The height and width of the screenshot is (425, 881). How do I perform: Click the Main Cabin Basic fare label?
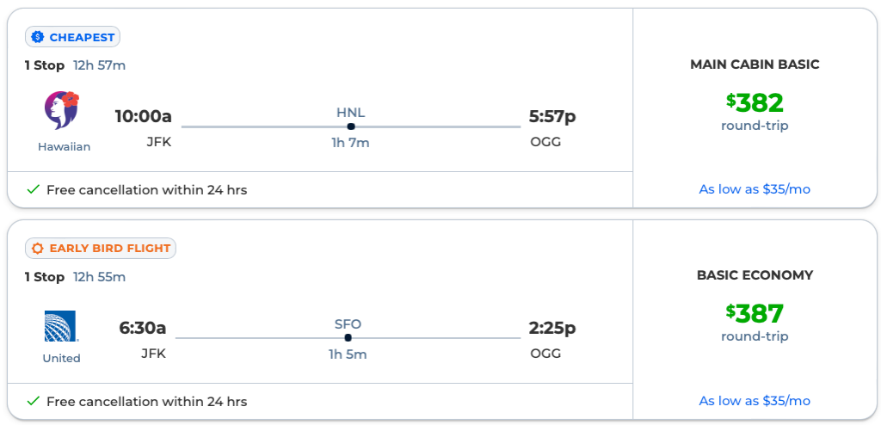click(755, 65)
